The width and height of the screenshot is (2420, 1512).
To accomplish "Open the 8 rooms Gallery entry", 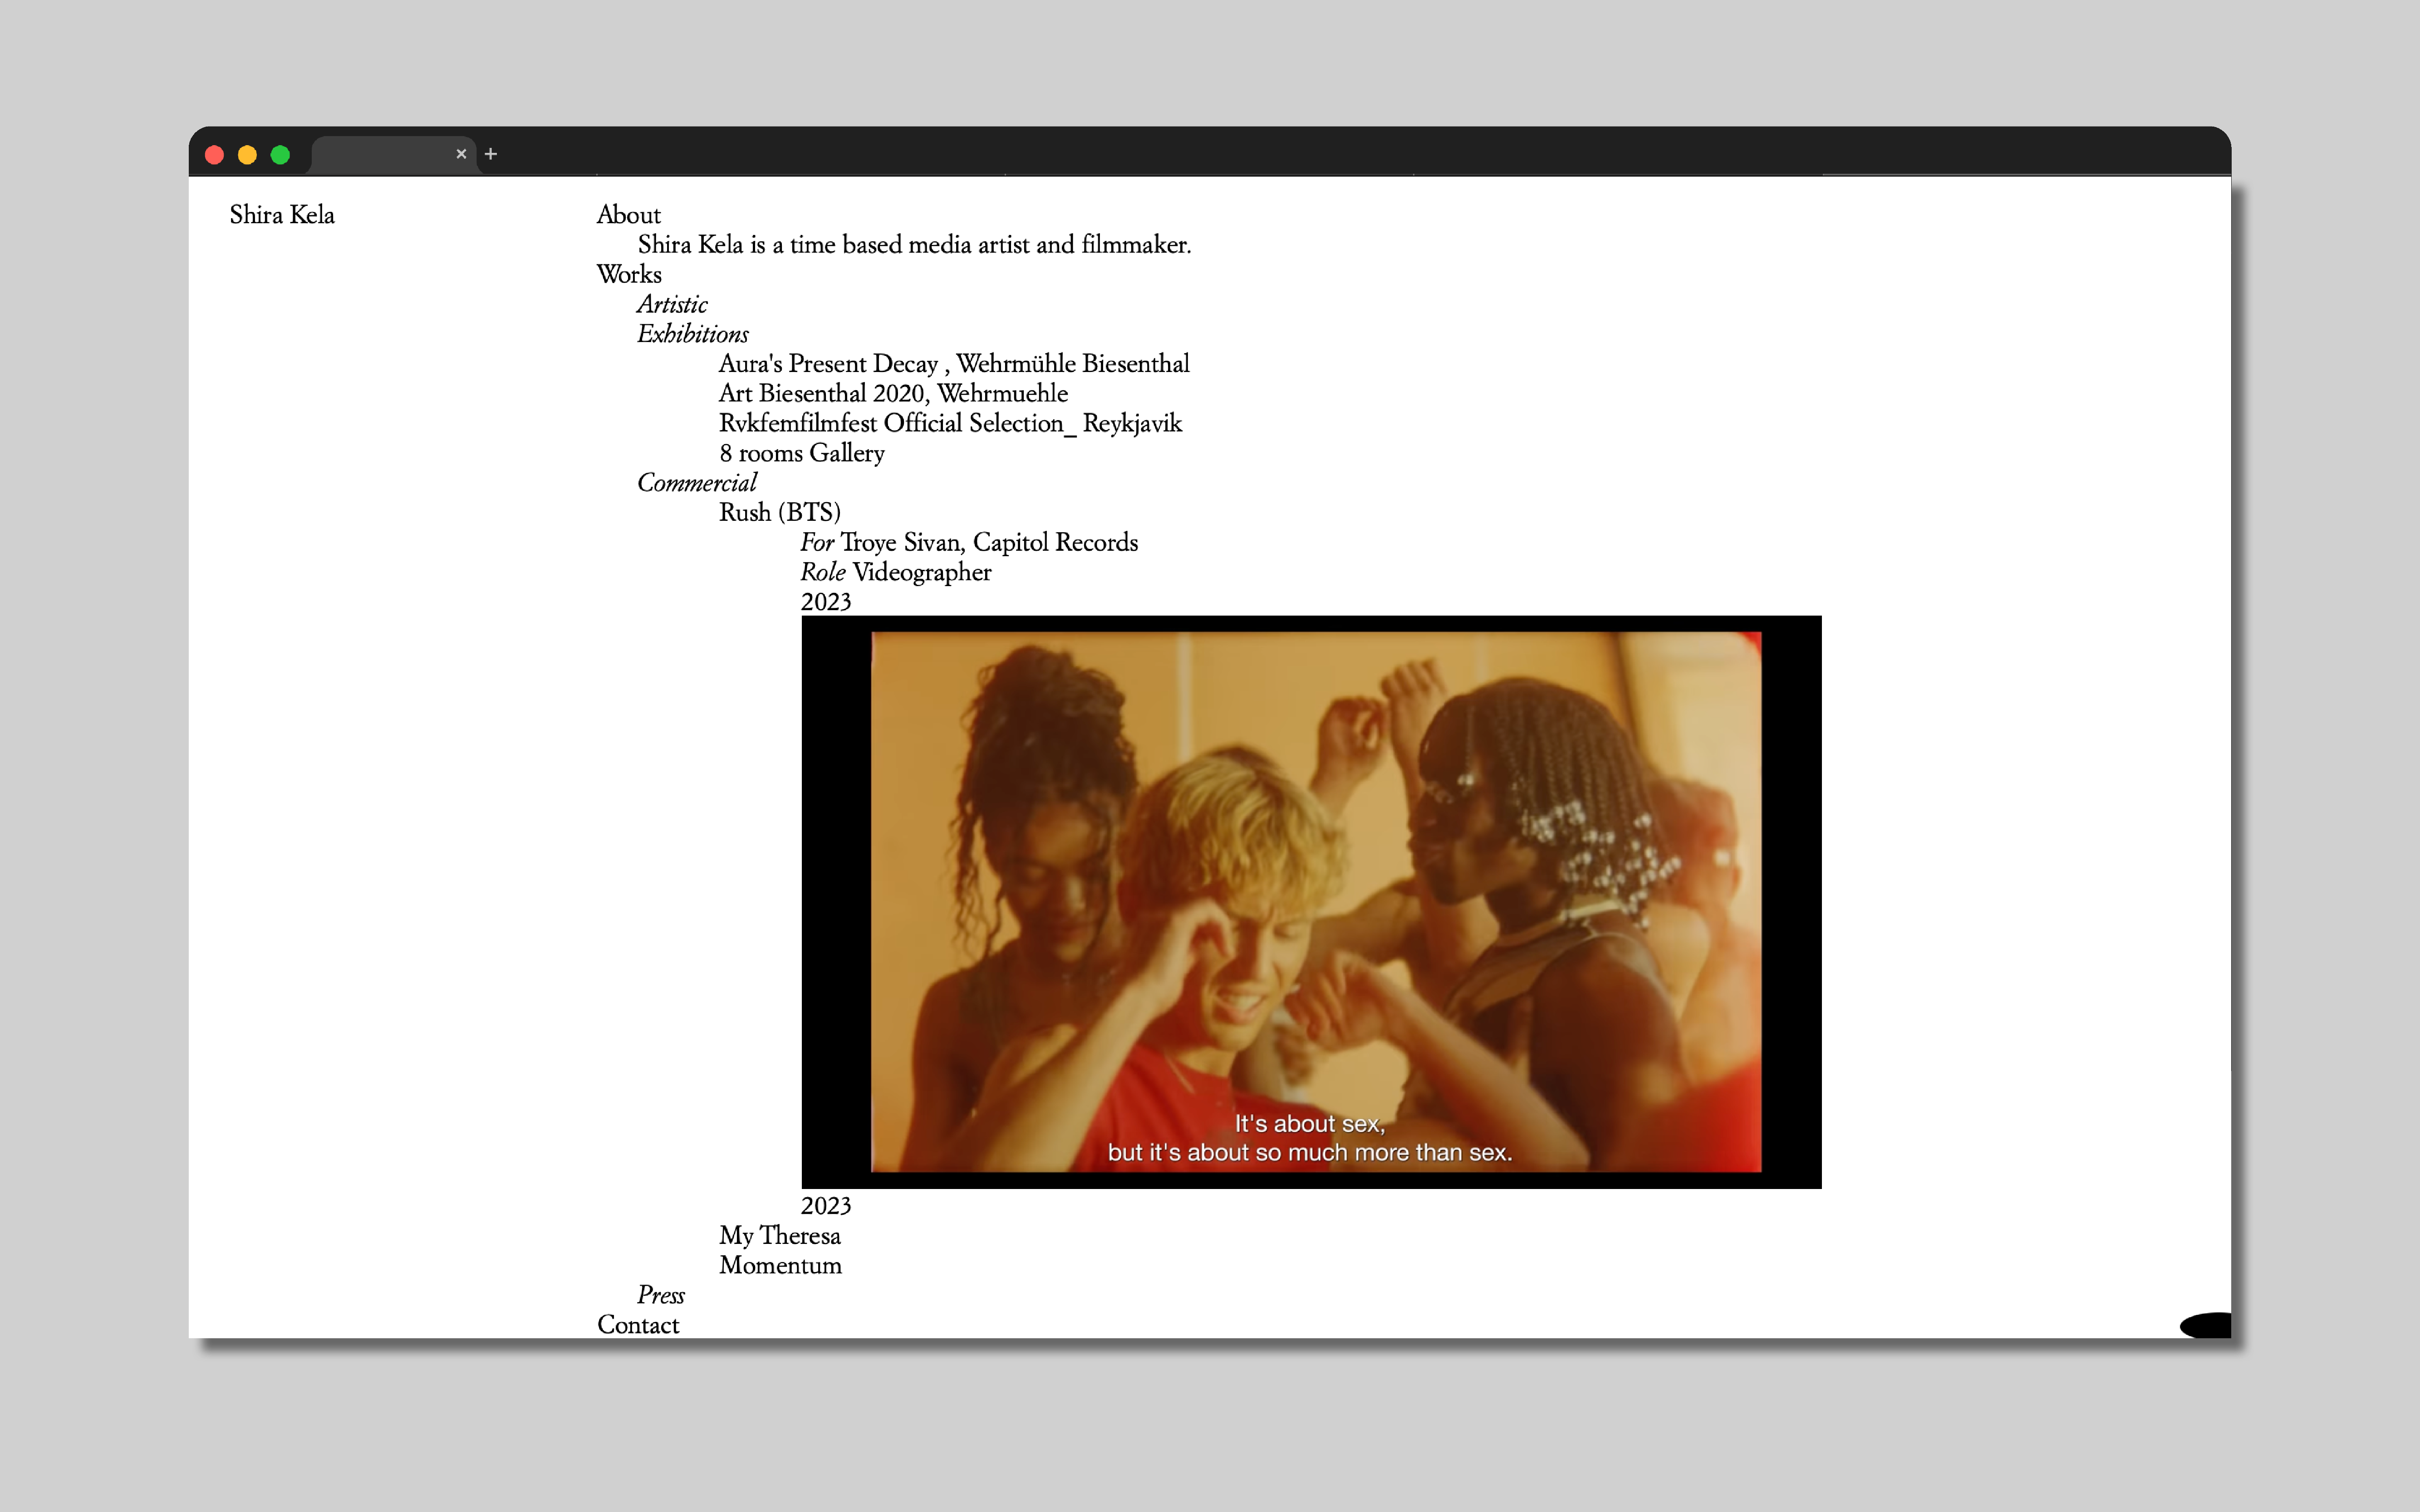I will [x=801, y=454].
